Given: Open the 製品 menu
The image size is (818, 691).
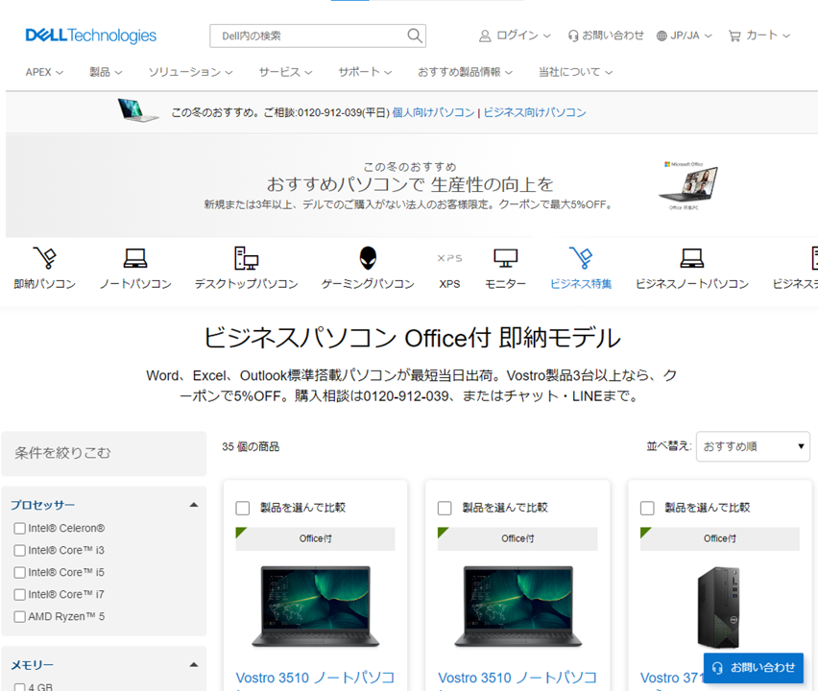Looking at the screenshot, I should coord(106,72).
